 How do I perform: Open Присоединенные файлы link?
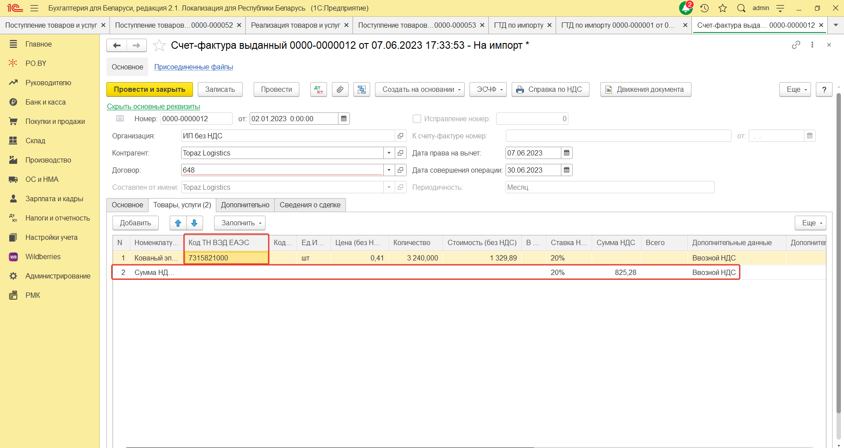[193, 67]
